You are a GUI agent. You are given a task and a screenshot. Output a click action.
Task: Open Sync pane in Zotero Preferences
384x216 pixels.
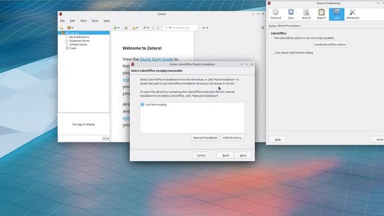pyautogui.click(x=291, y=14)
